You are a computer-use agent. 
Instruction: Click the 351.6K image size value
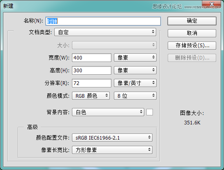(x=192, y=123)
